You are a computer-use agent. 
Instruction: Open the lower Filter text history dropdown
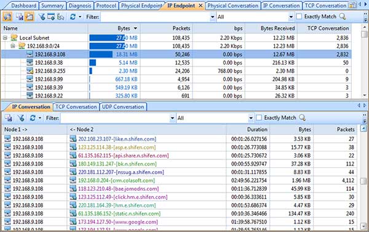(x=172, y=118)
